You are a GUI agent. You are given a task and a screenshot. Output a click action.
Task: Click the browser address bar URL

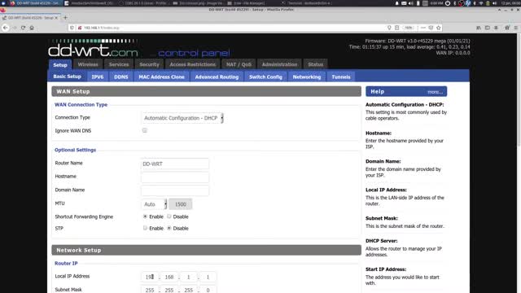pos(101,28)
